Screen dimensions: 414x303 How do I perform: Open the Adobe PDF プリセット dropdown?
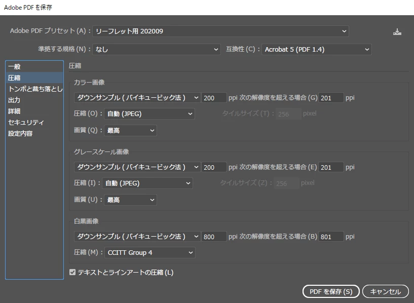click(x=221, y=31)
